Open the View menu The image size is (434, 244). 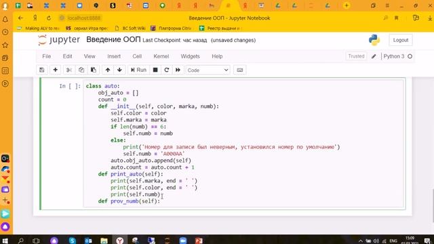click(90, 56)
